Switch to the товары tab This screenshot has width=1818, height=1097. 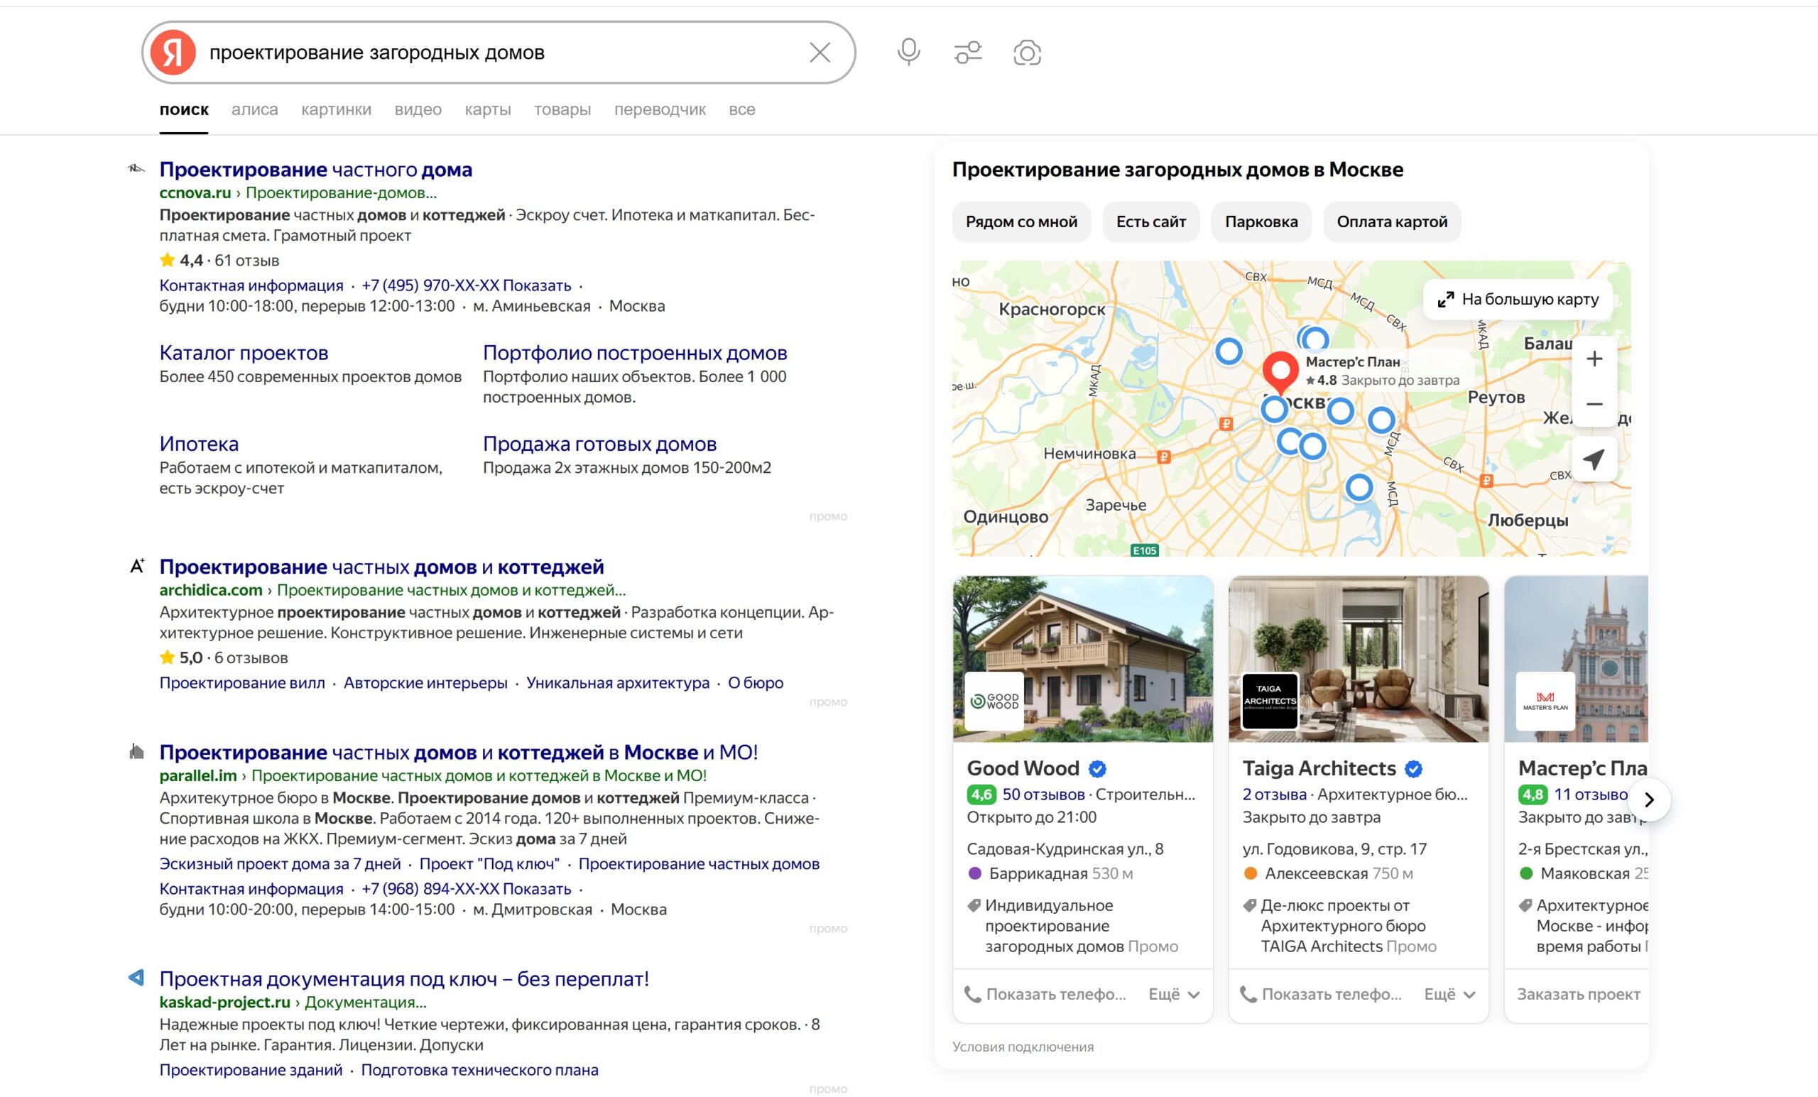pyautogui.click(x=562, y=109)
